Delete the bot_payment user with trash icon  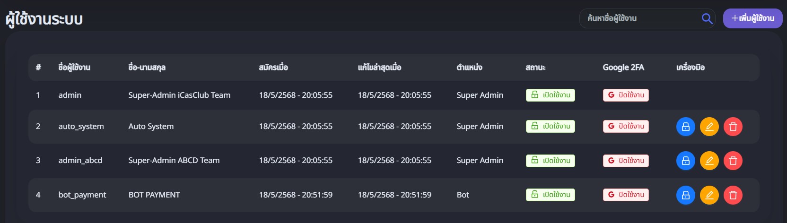[x=733, y=195]
